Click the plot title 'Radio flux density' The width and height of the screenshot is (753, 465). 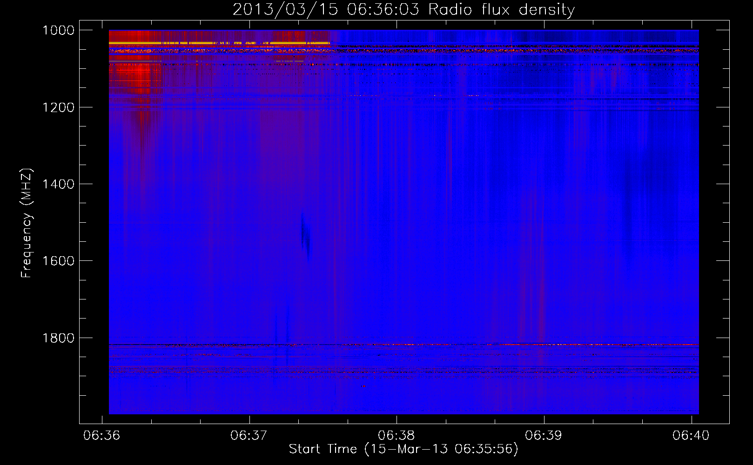[x=403, y=9]
